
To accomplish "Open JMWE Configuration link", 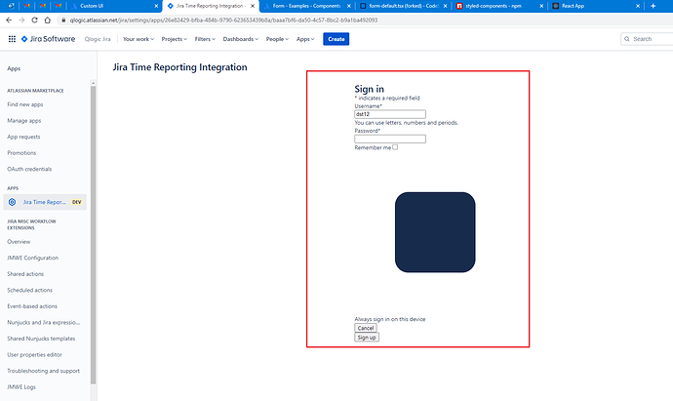I will click(x=32, y=258).
